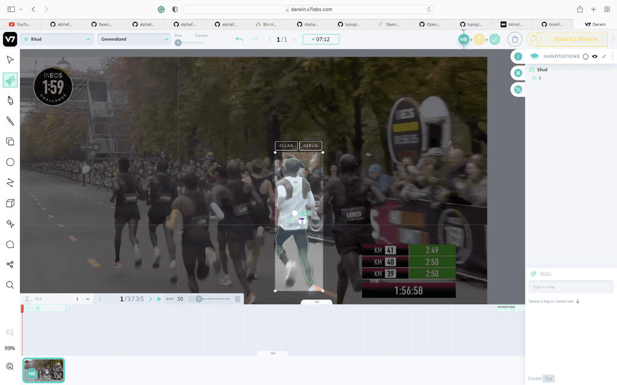Select the brush tool in the toolbar
The height and width of the screenshot is (385, 617).
[x=9, y=121]
